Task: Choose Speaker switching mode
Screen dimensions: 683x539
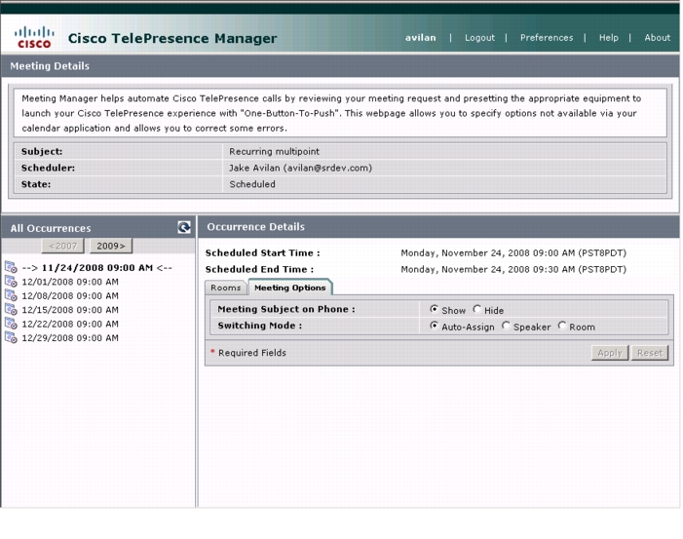Action: pos(506,326)
